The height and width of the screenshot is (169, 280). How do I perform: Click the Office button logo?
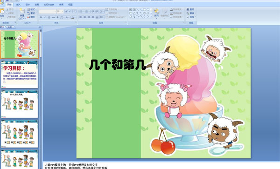1,2
